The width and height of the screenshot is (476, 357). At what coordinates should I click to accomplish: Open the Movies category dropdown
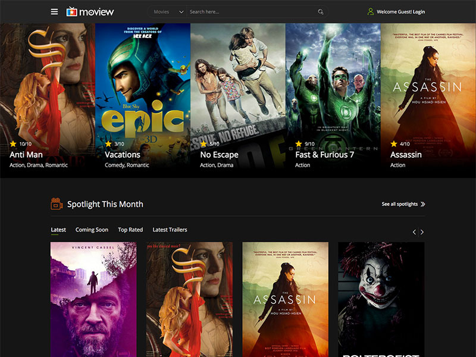click(x=168, y=12)
